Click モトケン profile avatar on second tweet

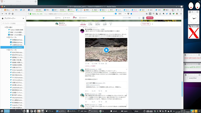tap(82, 71)
